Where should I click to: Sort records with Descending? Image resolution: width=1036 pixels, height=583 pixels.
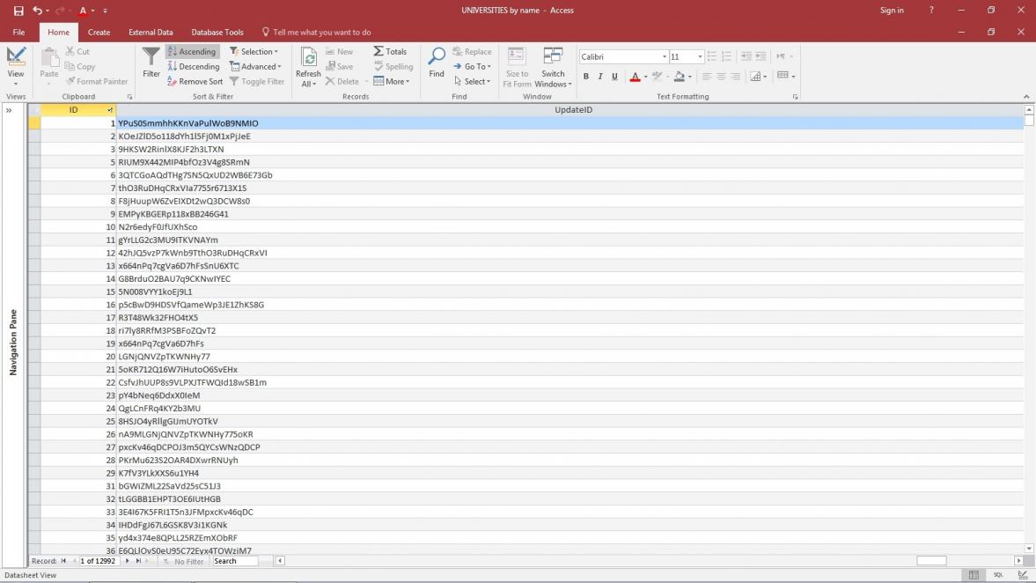pos(194,67)
